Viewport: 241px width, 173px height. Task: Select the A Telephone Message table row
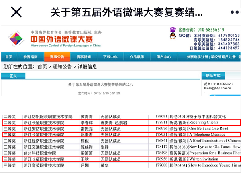(121, 135)
